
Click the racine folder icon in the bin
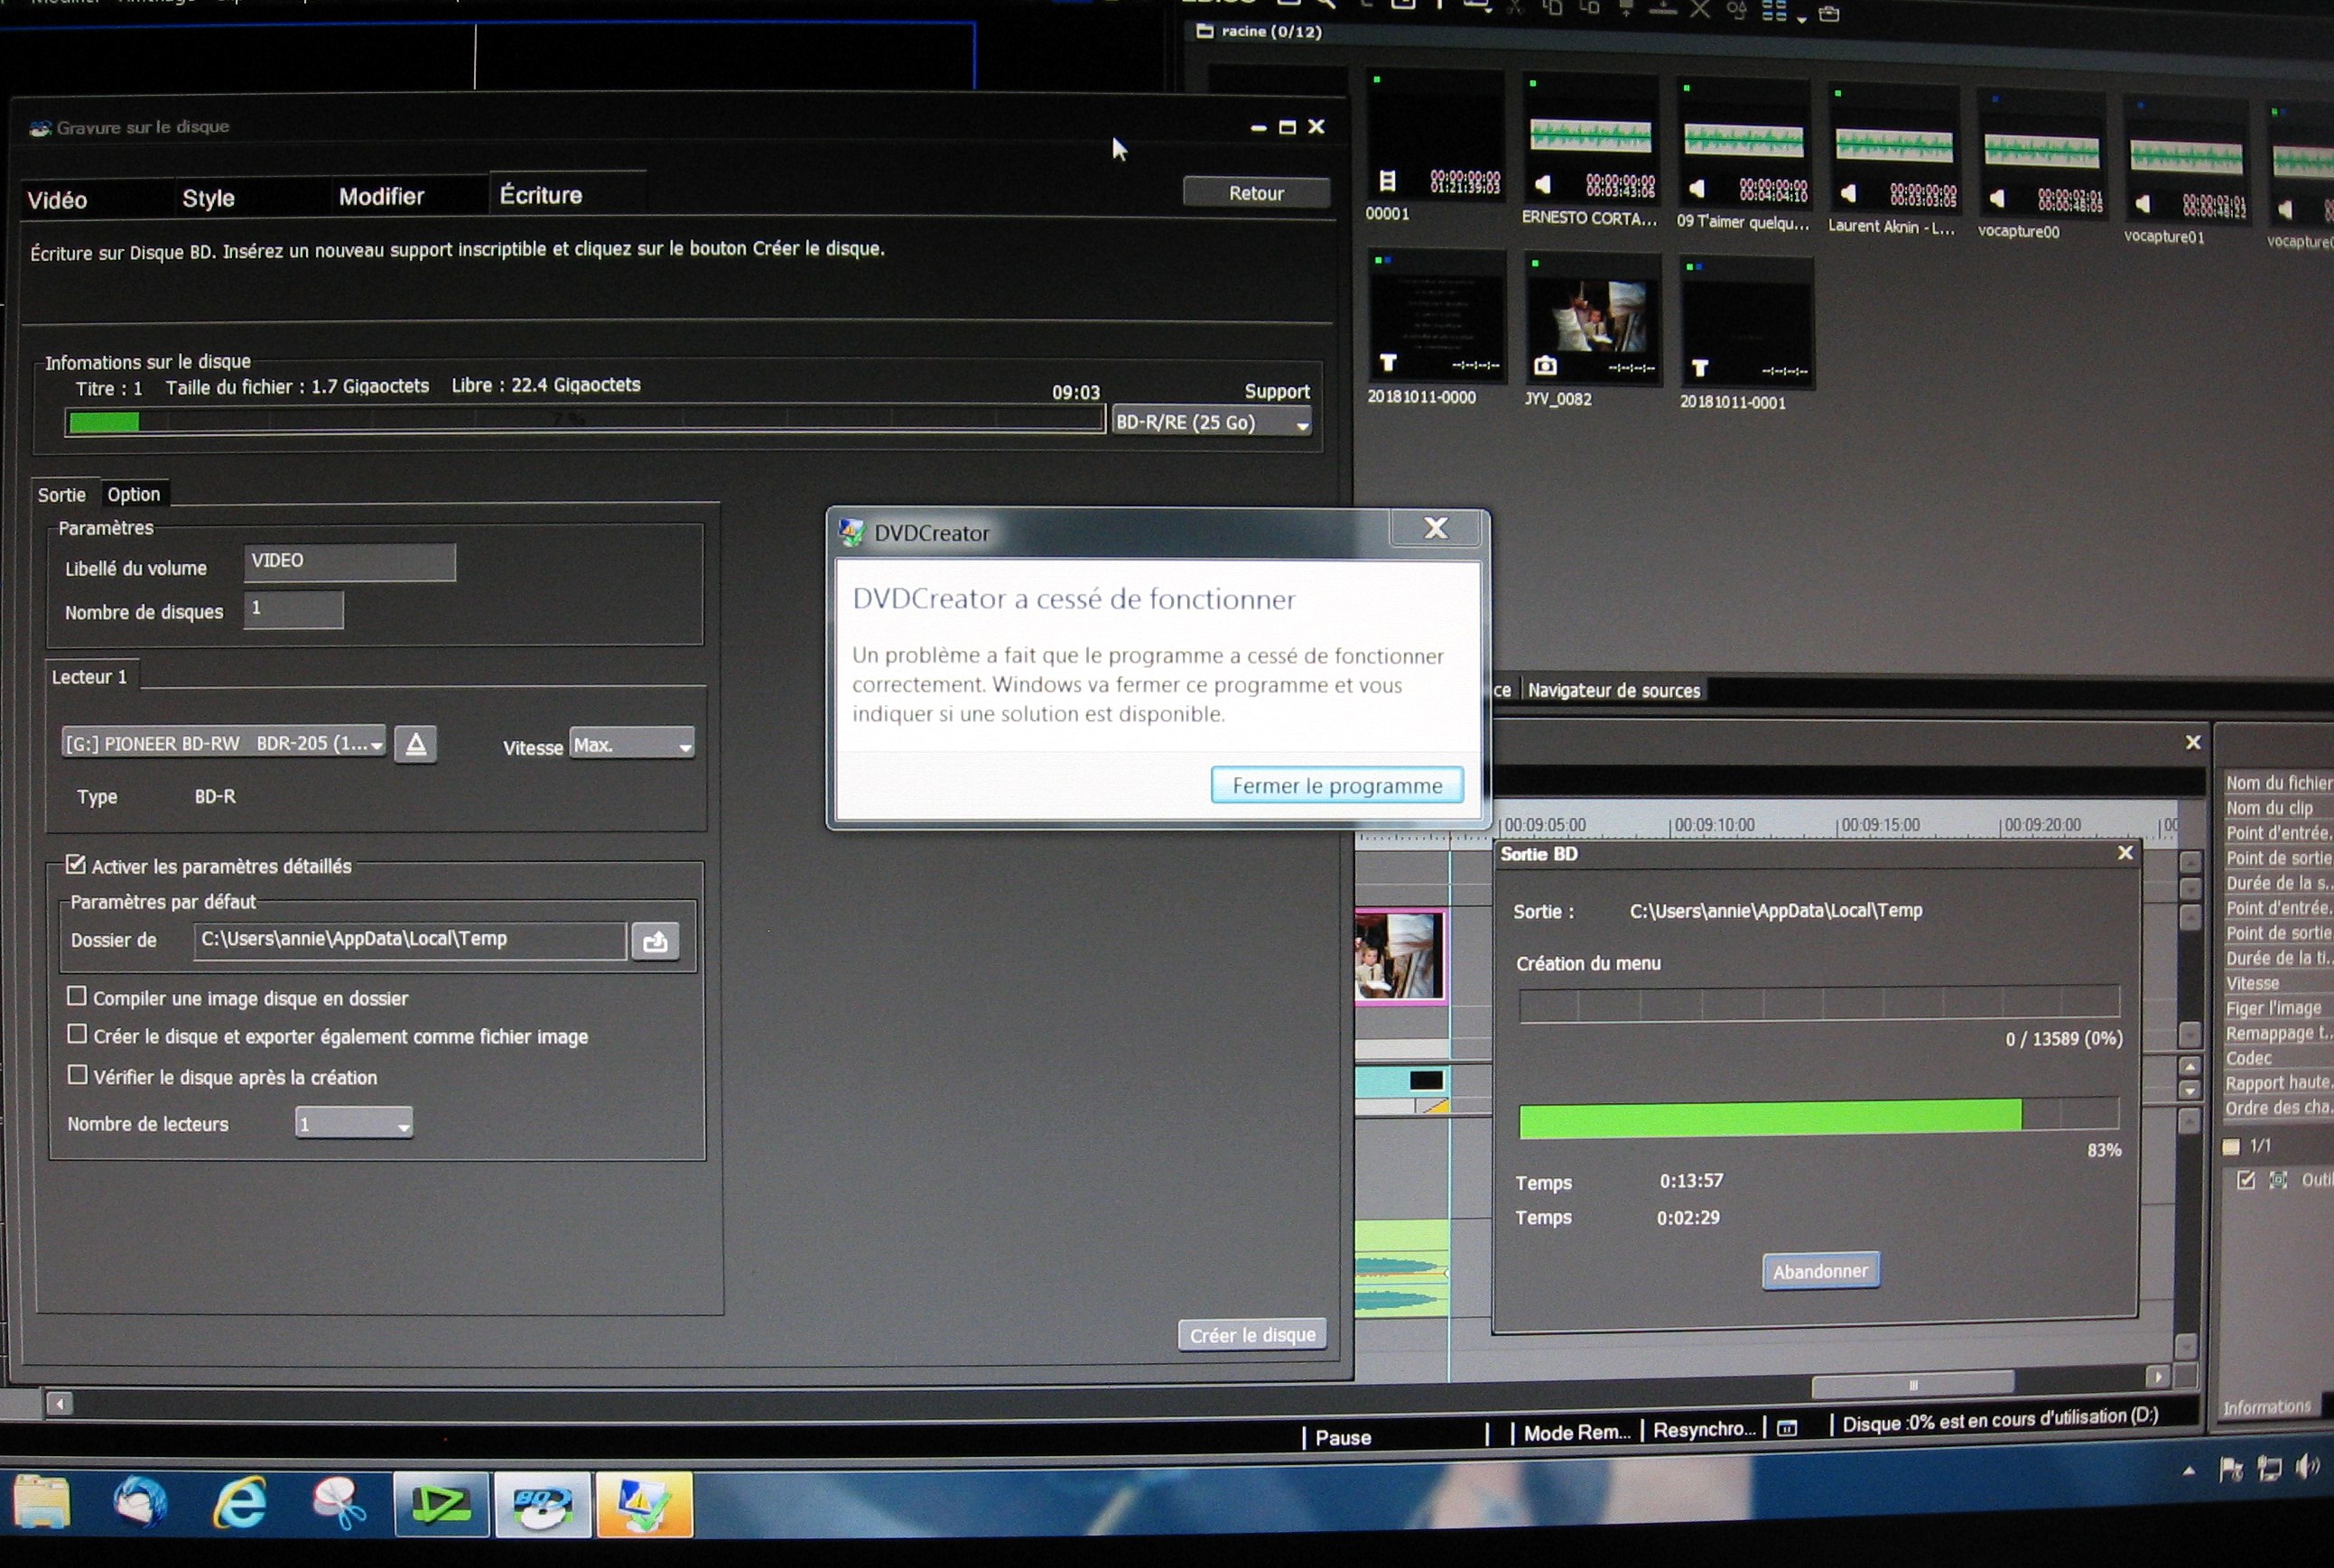1205,31
